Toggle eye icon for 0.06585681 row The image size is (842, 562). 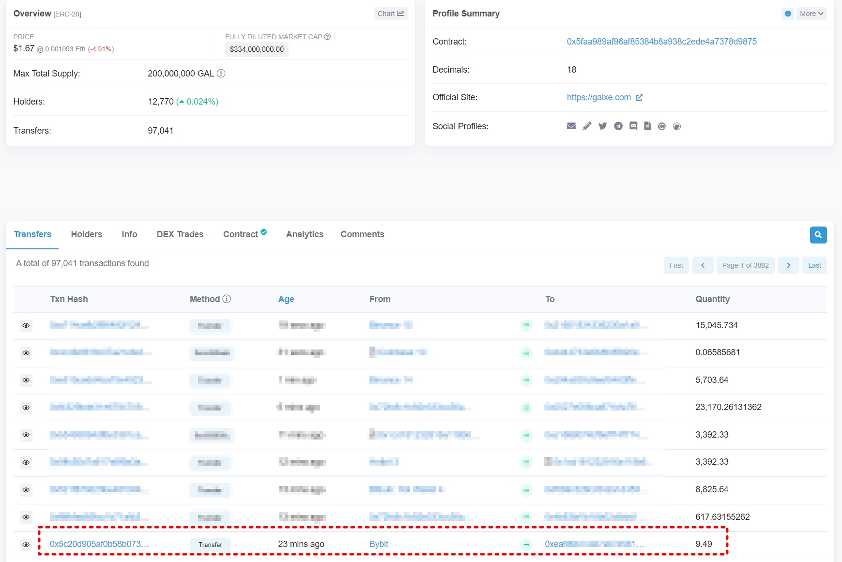(x=26, y=353)
